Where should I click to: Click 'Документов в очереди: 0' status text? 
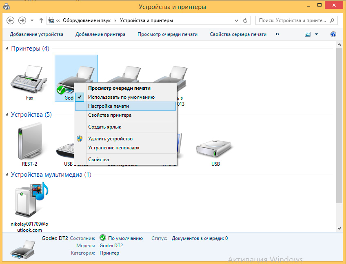coord(200,238)
